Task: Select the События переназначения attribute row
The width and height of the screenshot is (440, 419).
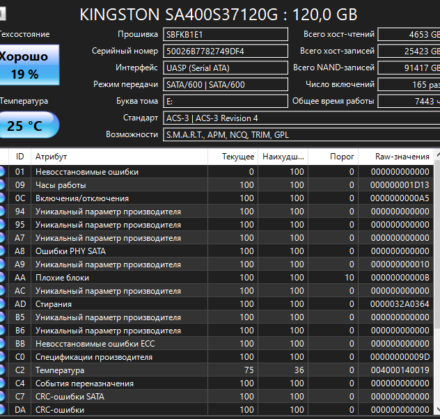Action: 217,384
